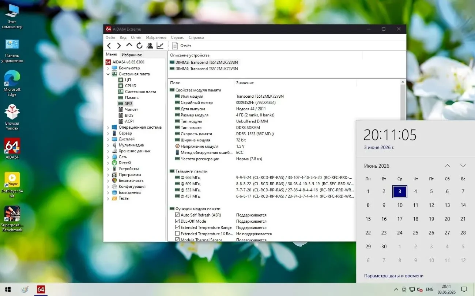Launch PotPlayer 64 bit desktop shortcut
Viewport: 475px width, 296px height.
12,185
